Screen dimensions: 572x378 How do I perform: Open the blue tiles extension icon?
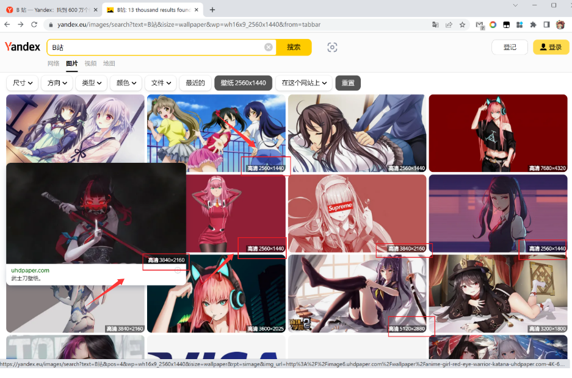[x=520, y=25]
